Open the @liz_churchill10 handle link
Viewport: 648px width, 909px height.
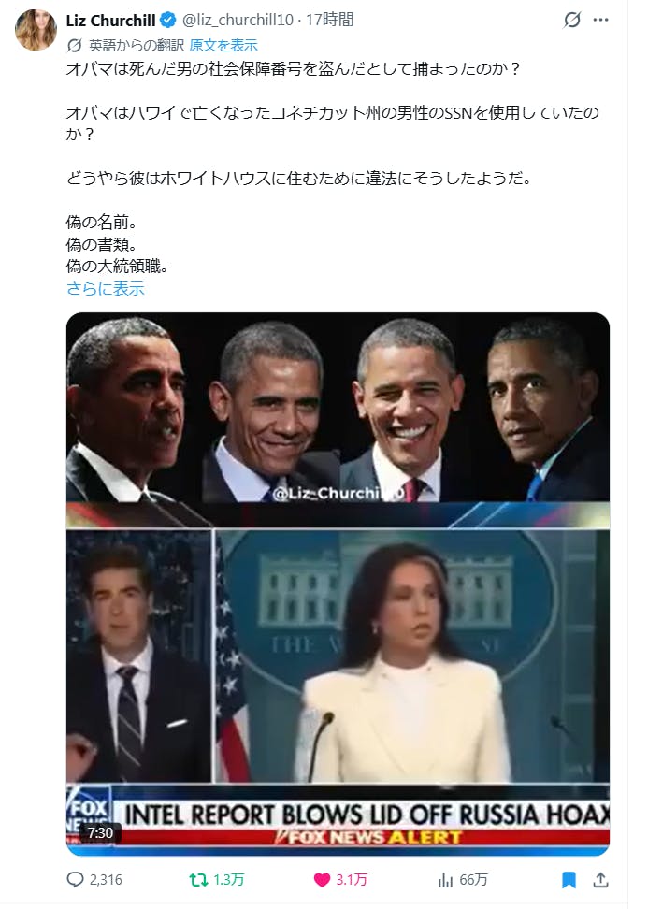(238, 21)
